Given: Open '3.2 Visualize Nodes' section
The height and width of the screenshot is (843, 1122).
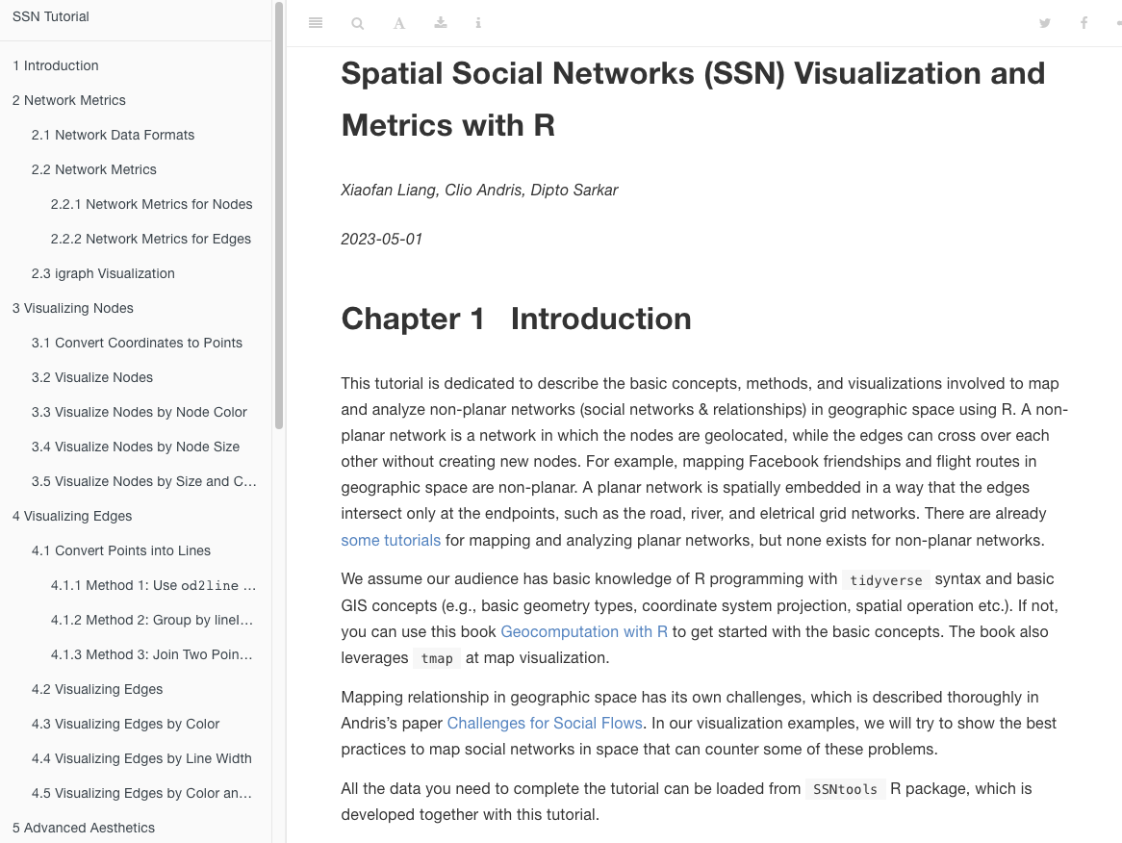Looking at the screenshot, I should (91, 377).
